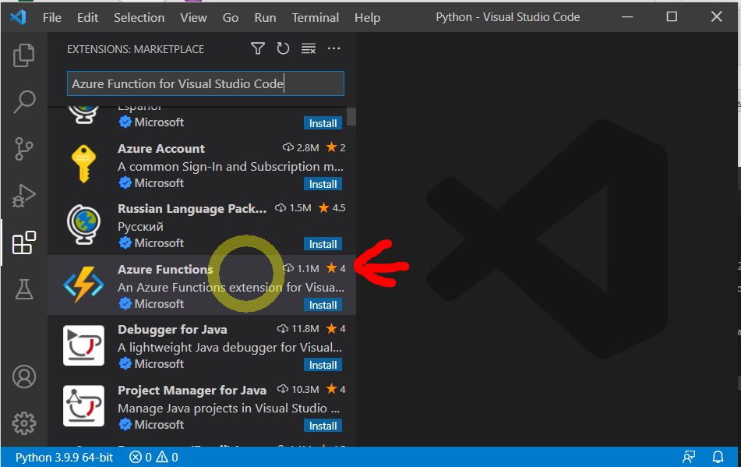Refresh the extensions list
741x467 pixels.
[283, 48]
